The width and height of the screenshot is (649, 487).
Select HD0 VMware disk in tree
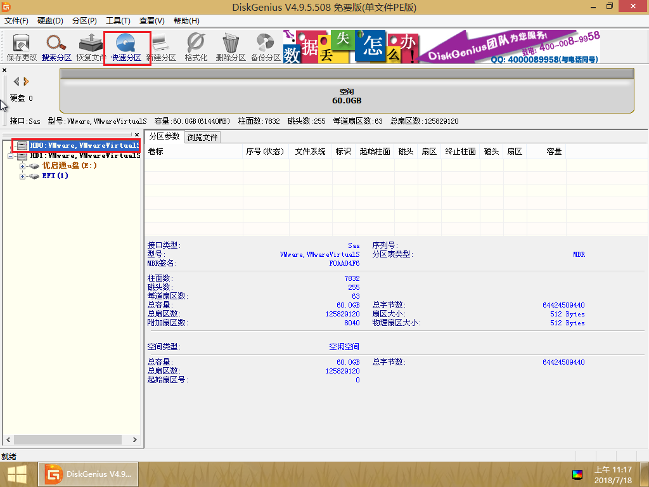[x=84, y=145]
